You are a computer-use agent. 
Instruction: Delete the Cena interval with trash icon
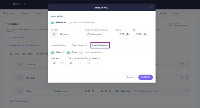click(x=182, y=91)
